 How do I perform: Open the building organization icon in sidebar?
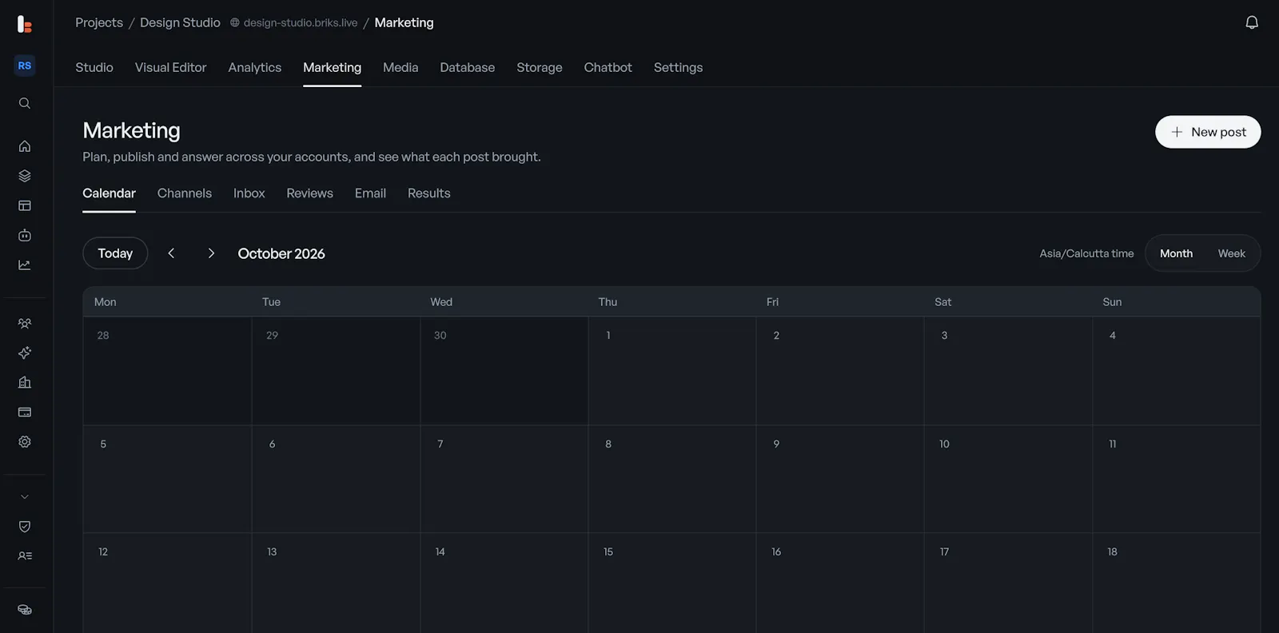coord(25,382)
